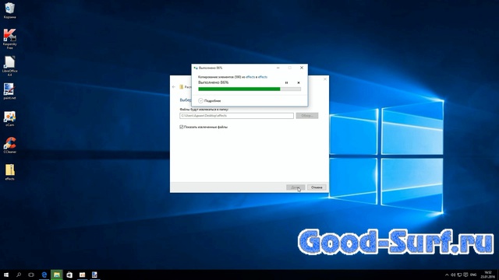Viewport: 499px width, 280px height.
Task: Open the source effects link after 'из'
Action: click(x=250, y=77)
